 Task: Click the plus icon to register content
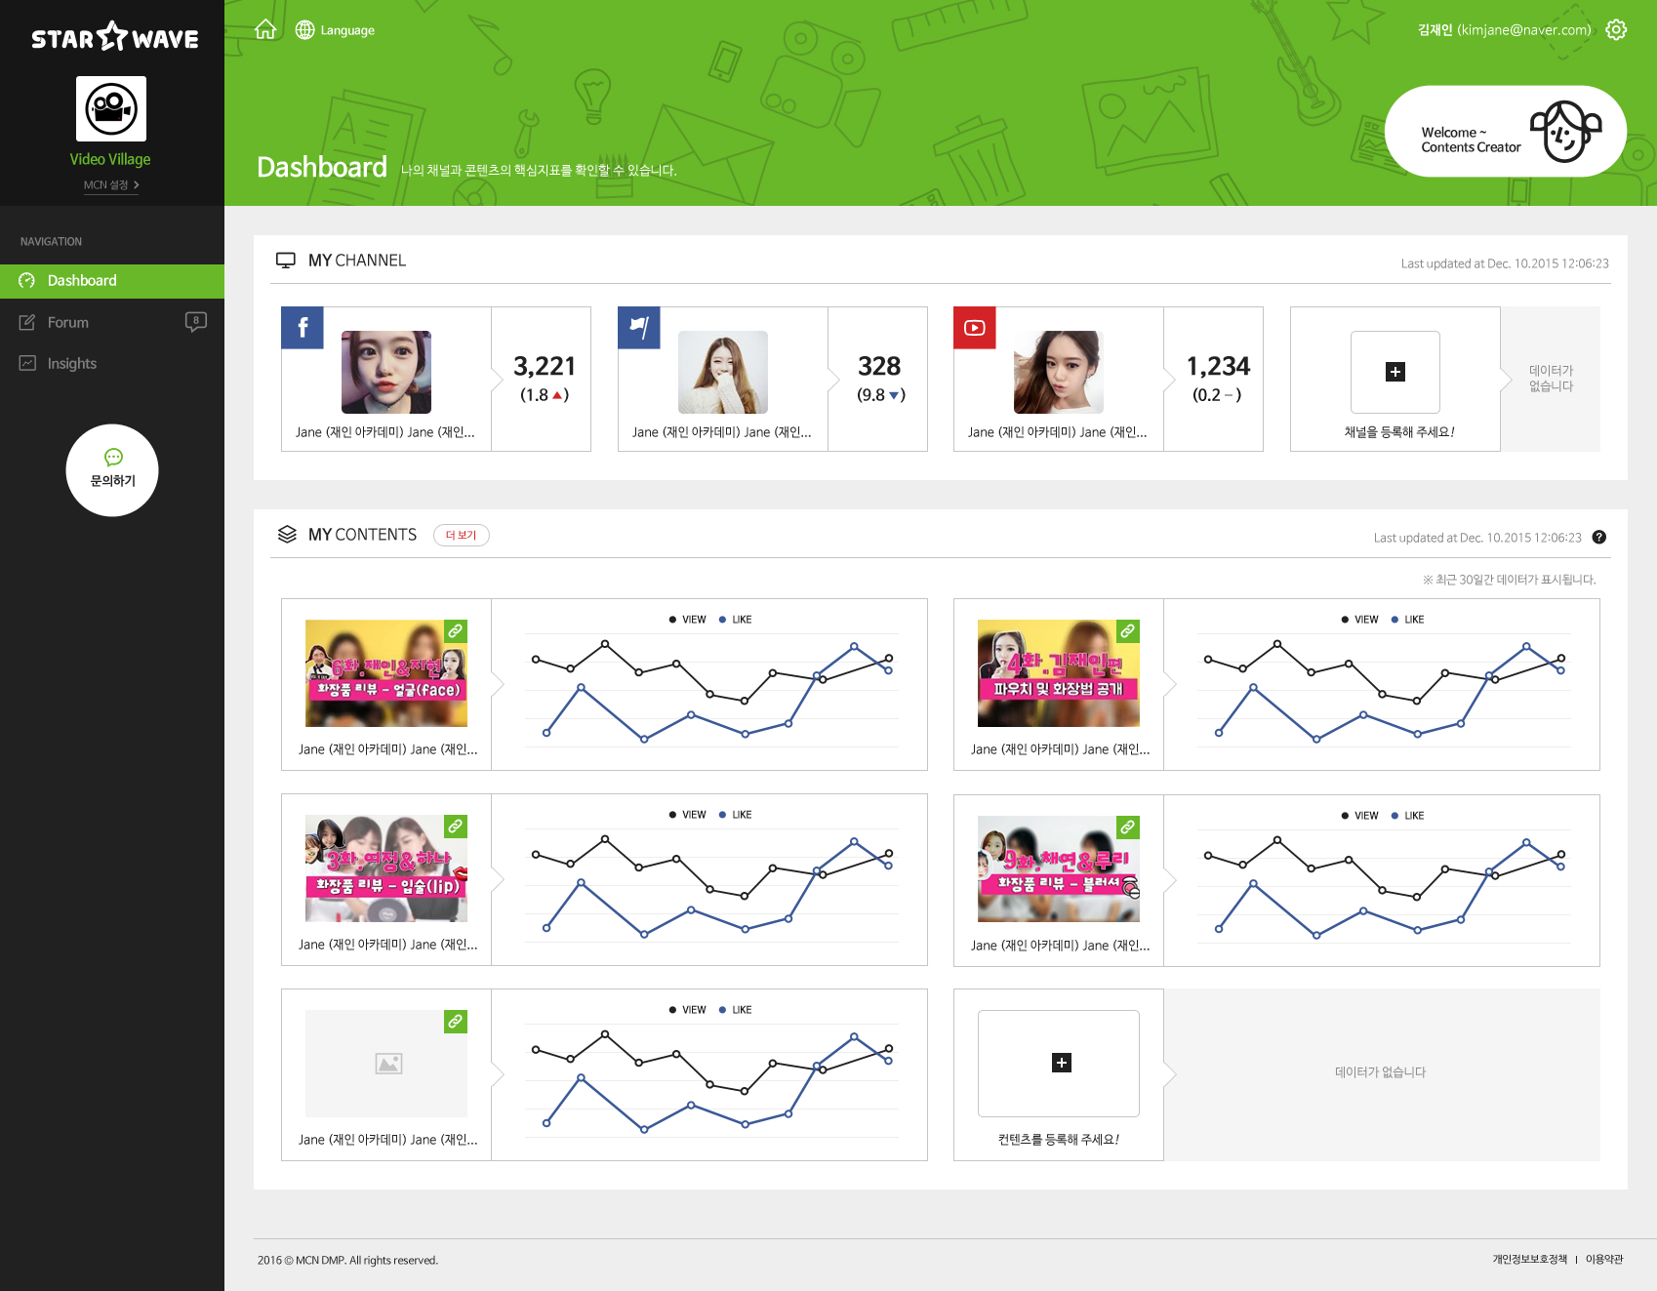(x=1062, y=1063)
